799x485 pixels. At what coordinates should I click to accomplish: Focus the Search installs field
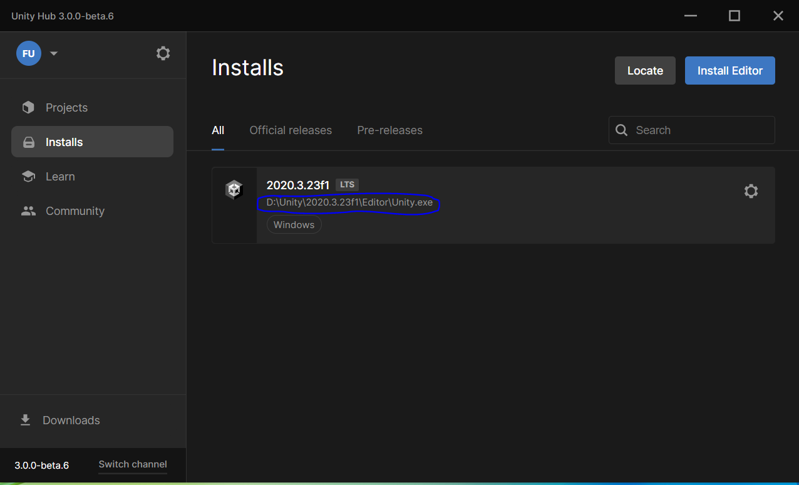[x=692, y=130]
